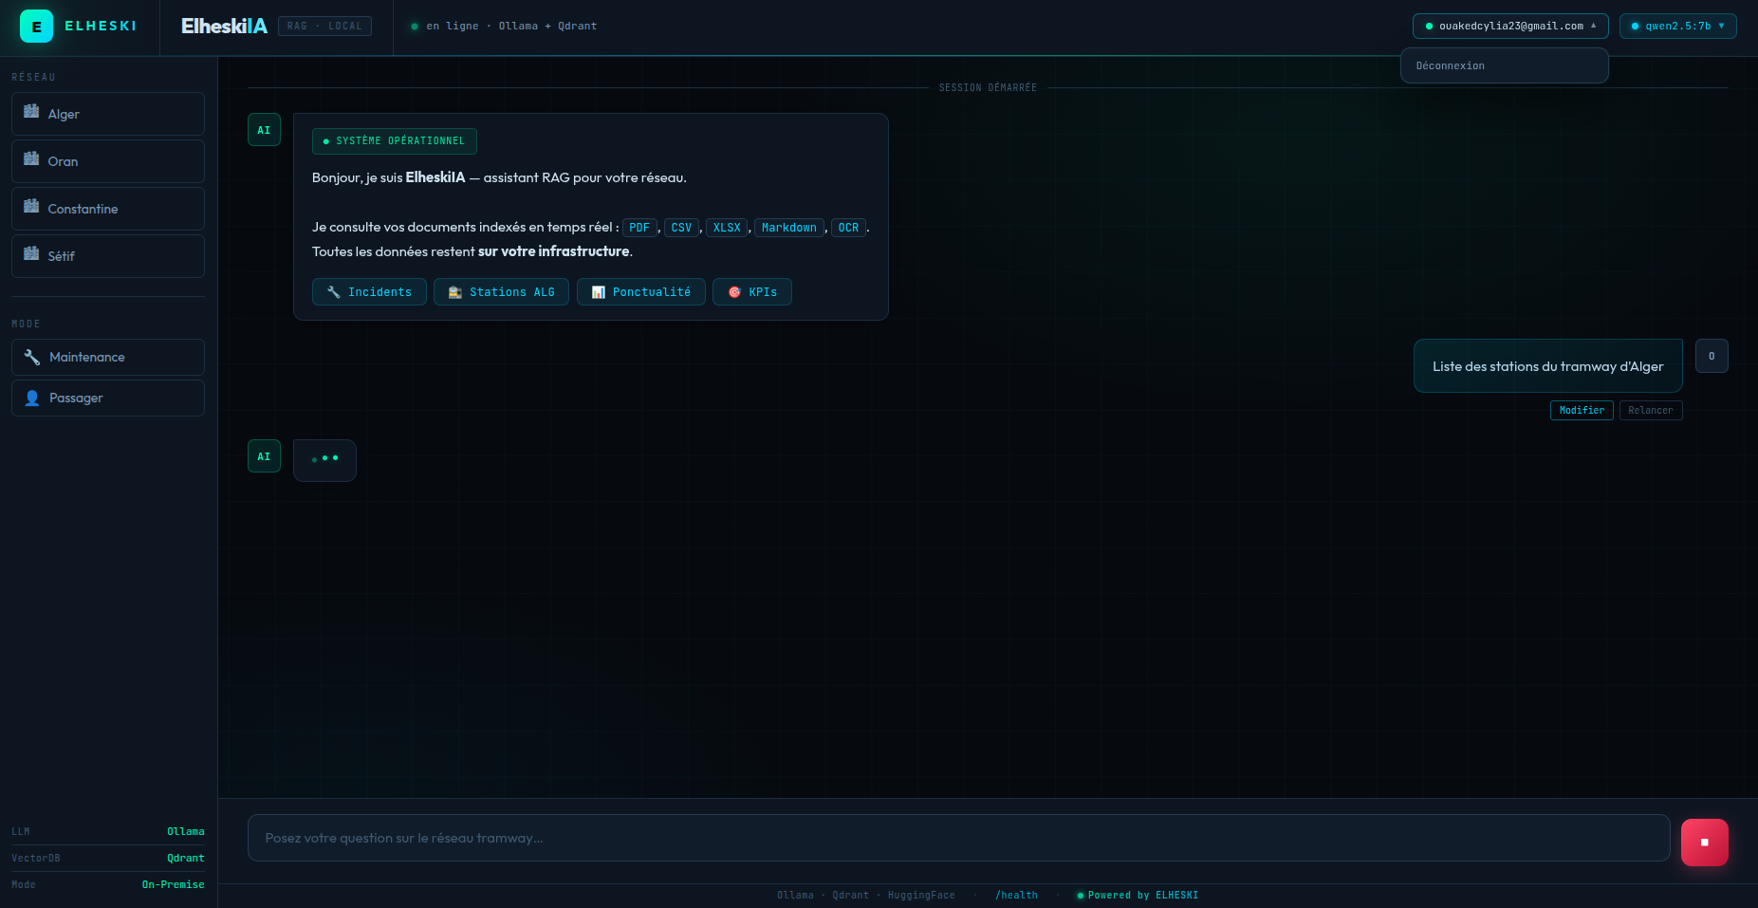Expand the qwen2.5:7b model dropdown

point(1677,26)
